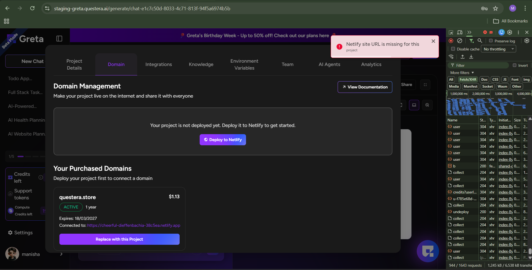Toggle the green network filter funnel icon

click(471, 41)
